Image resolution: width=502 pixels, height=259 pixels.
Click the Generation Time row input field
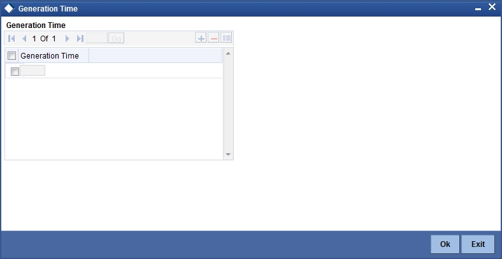tap(32, 71)
